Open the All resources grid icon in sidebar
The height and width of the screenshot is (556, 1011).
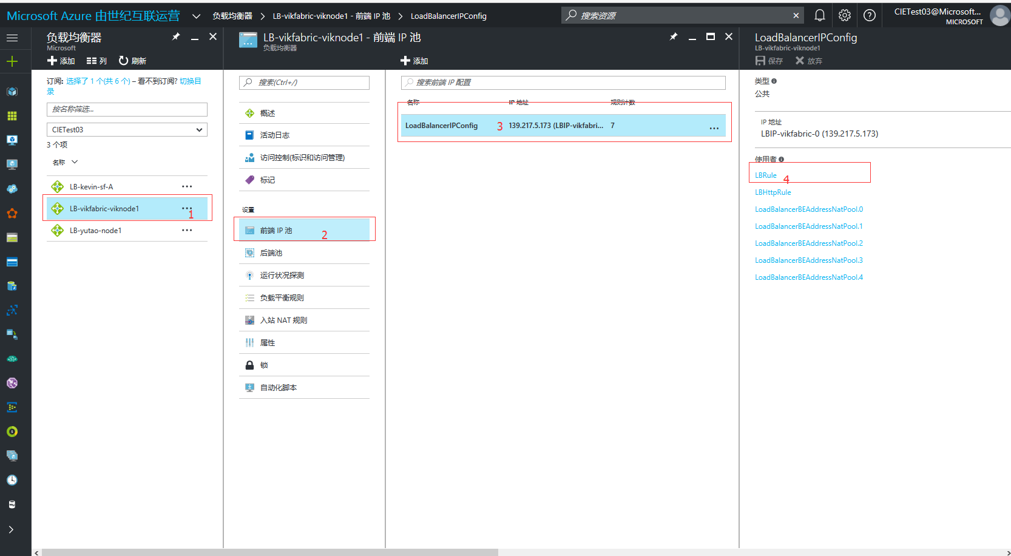[12, 116]
